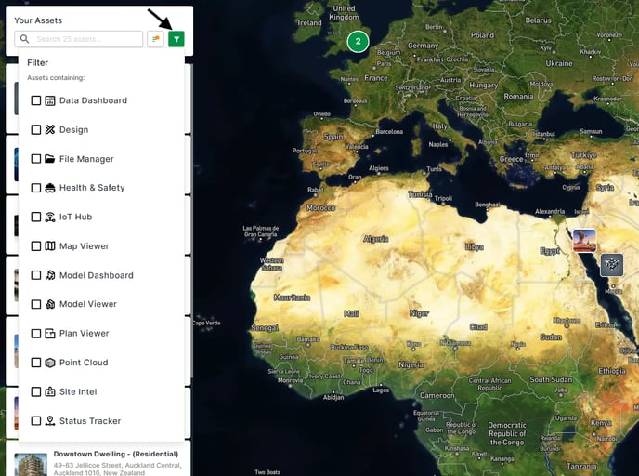
Task: Open the asset photo marker near Egypt
Action: (584, 241)
